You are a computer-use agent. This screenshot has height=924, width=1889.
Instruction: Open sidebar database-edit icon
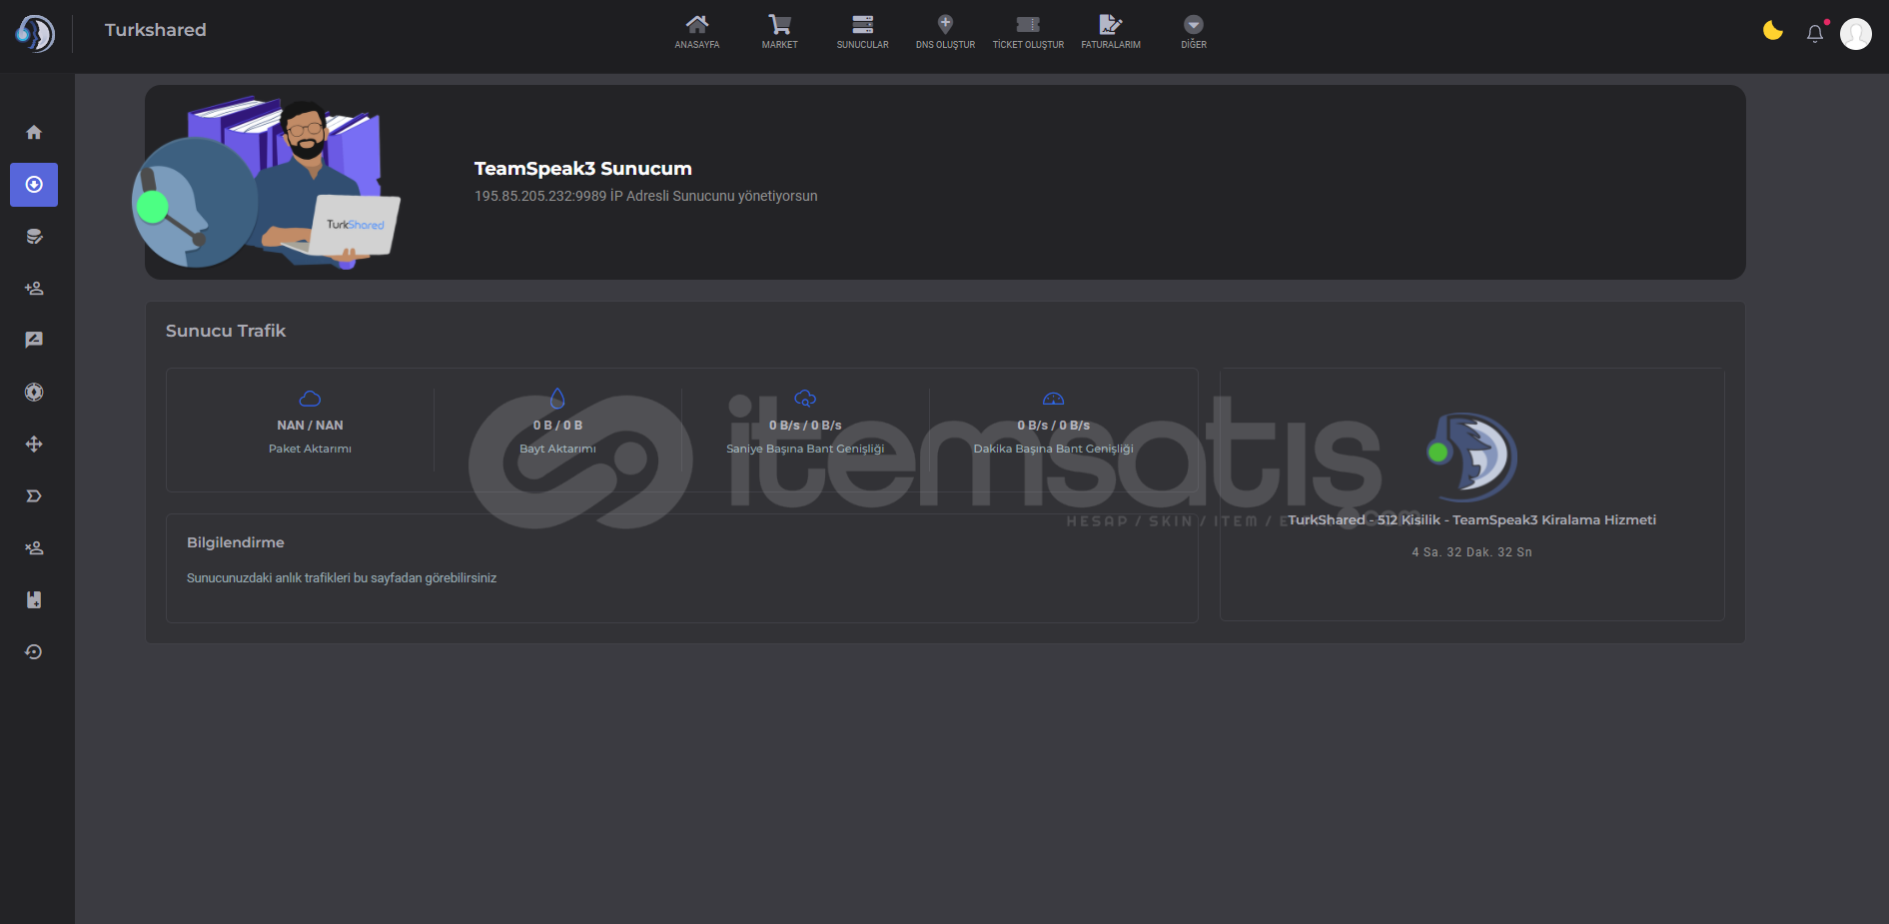pos(34,237)
